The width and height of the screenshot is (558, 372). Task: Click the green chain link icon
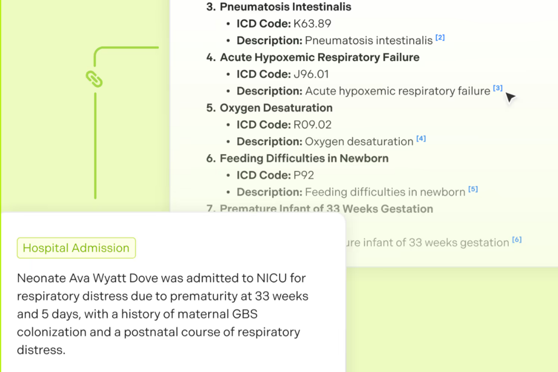click(94, 79)
